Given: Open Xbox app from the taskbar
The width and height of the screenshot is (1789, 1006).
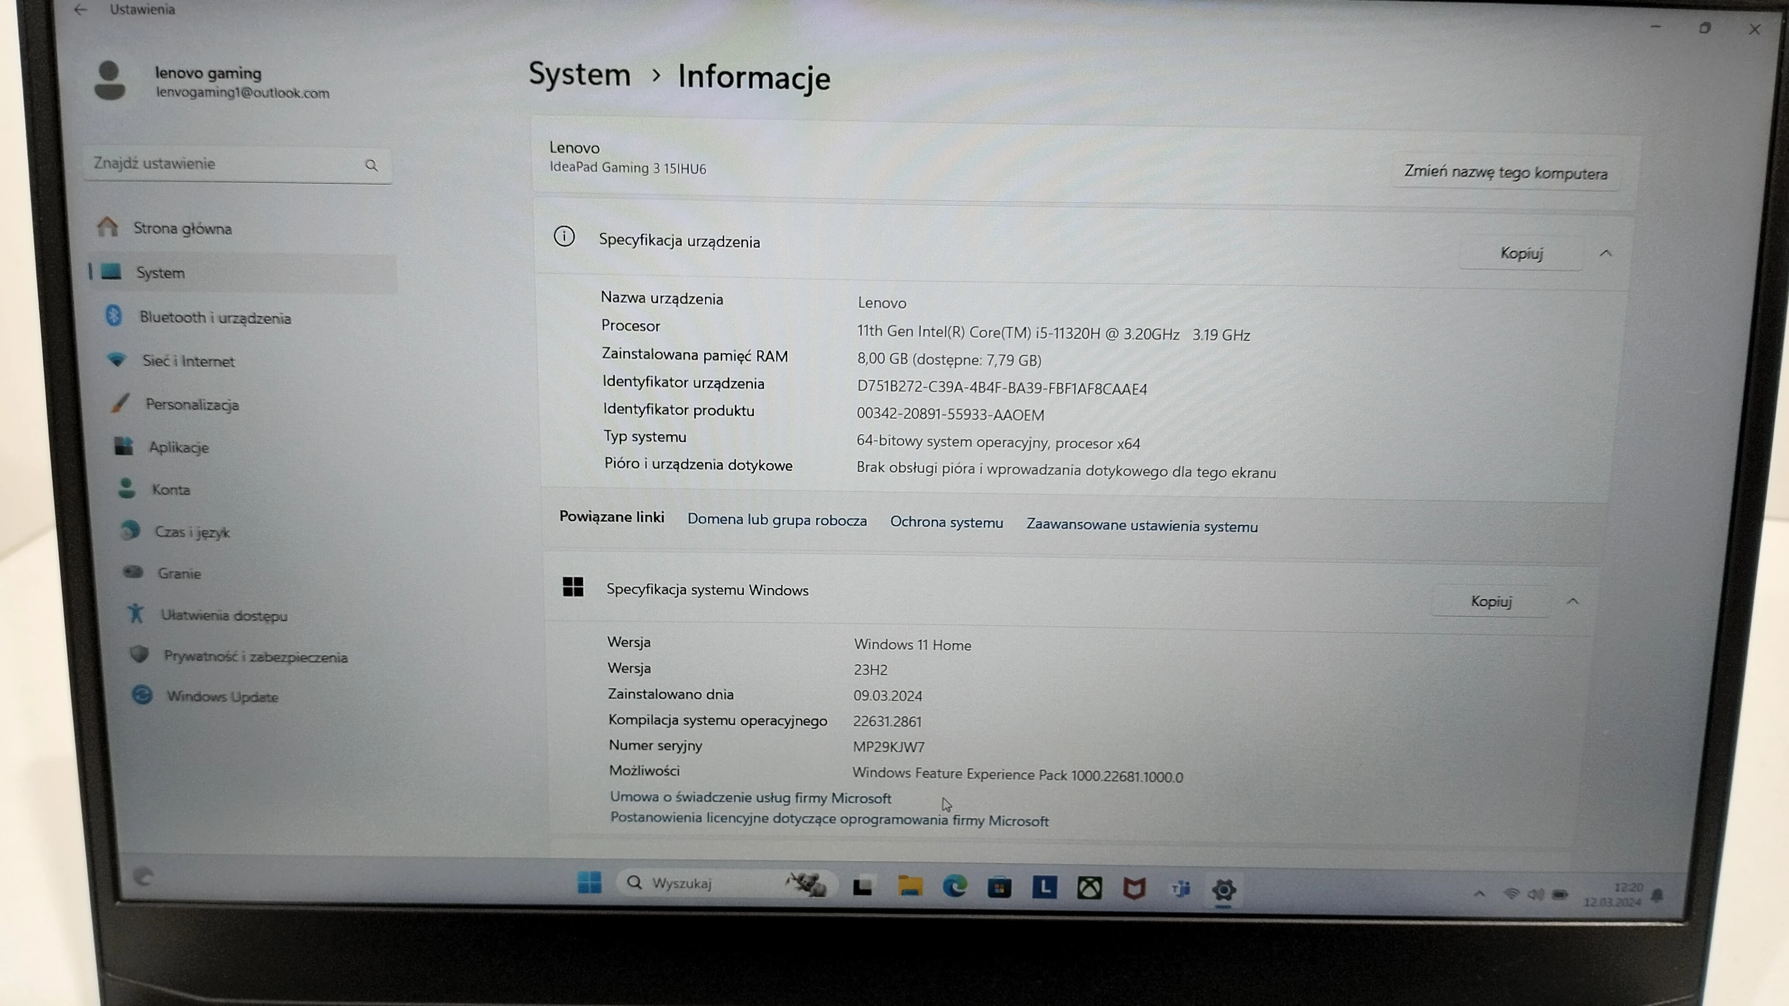Looking at the screenshot, I should pos(1089,888).
